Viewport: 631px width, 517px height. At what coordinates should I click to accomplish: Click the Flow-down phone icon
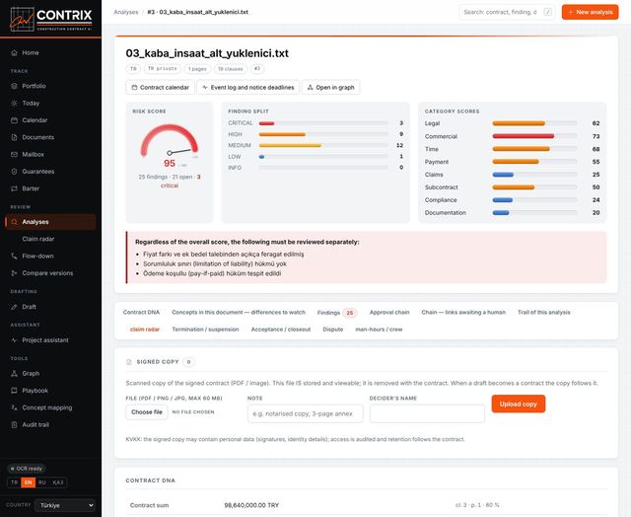(14, 257)
